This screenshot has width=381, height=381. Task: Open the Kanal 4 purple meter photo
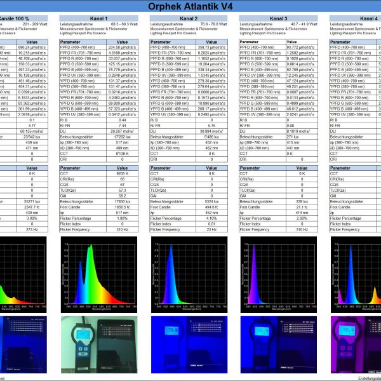click(x=356, y=345)
